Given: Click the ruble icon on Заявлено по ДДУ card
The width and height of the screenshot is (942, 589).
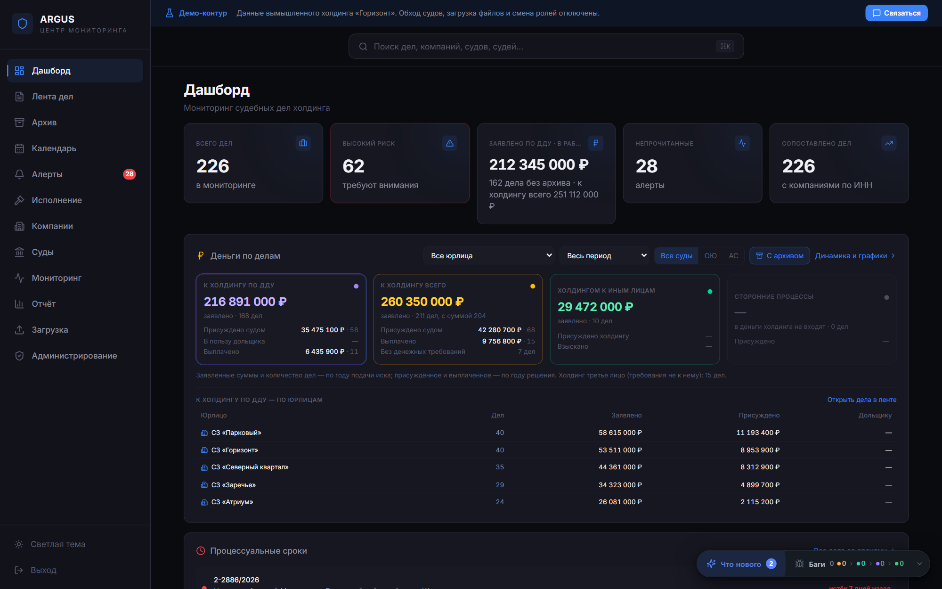Looking at the screenshot, I should pyautogui.click(x=596, y=143).
